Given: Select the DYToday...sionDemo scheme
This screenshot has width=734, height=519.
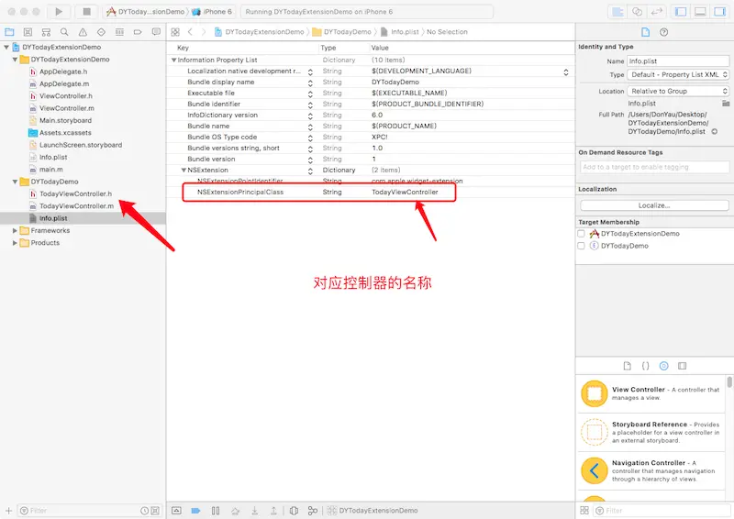Looking at the screenshot, I should tap(146, 12).
